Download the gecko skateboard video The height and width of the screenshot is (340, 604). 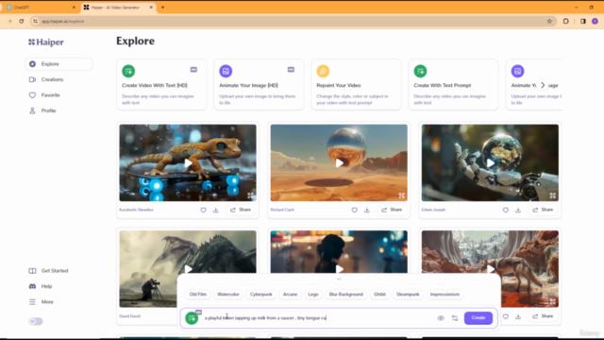(x=216, y=210)
